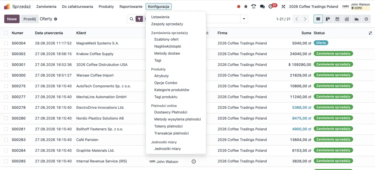Image resolution: width=375 pixels, height=170 pixels.
Task: Open the conversations chat bubble icon
Action: (262, 6)
